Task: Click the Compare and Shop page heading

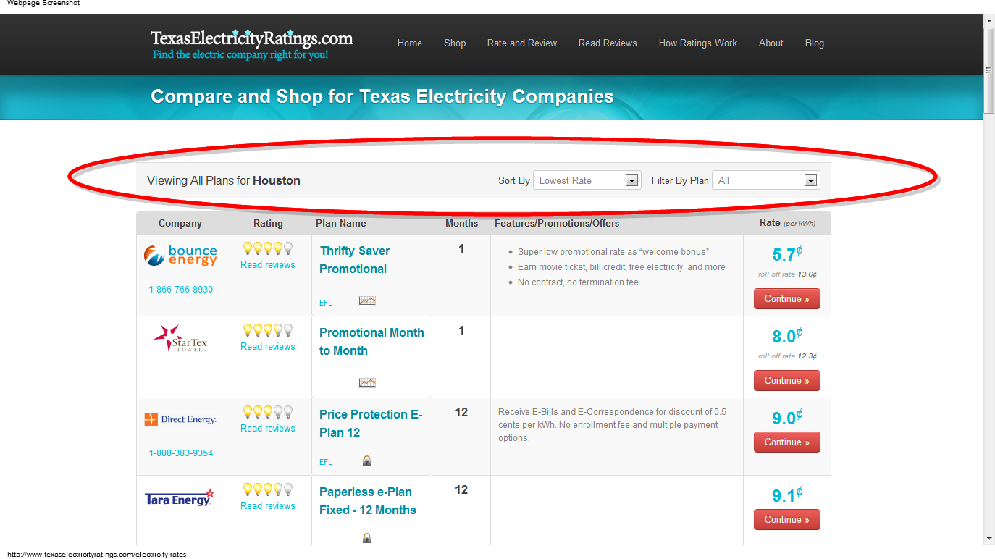Action: [x=382, y=96]
